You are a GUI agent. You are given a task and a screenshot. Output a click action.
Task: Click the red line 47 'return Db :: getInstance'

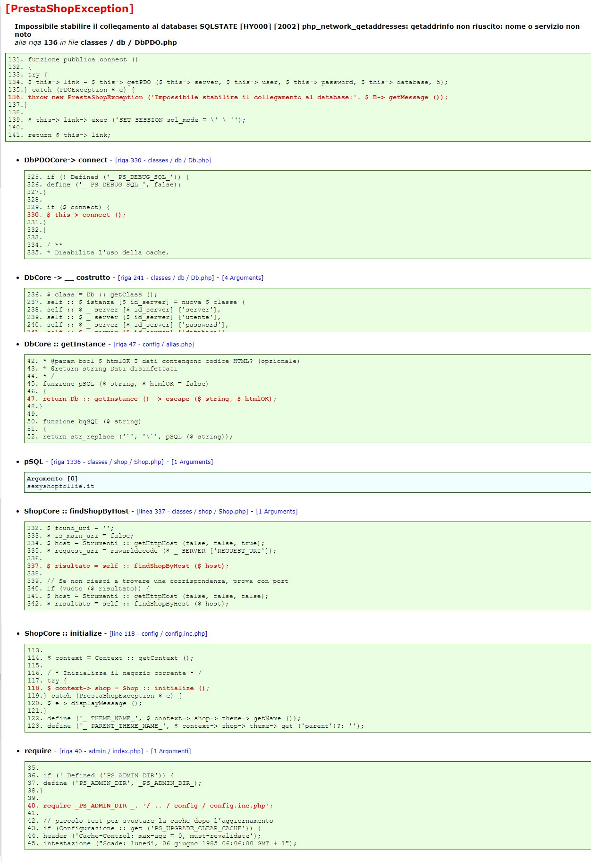tap(152, 399)
